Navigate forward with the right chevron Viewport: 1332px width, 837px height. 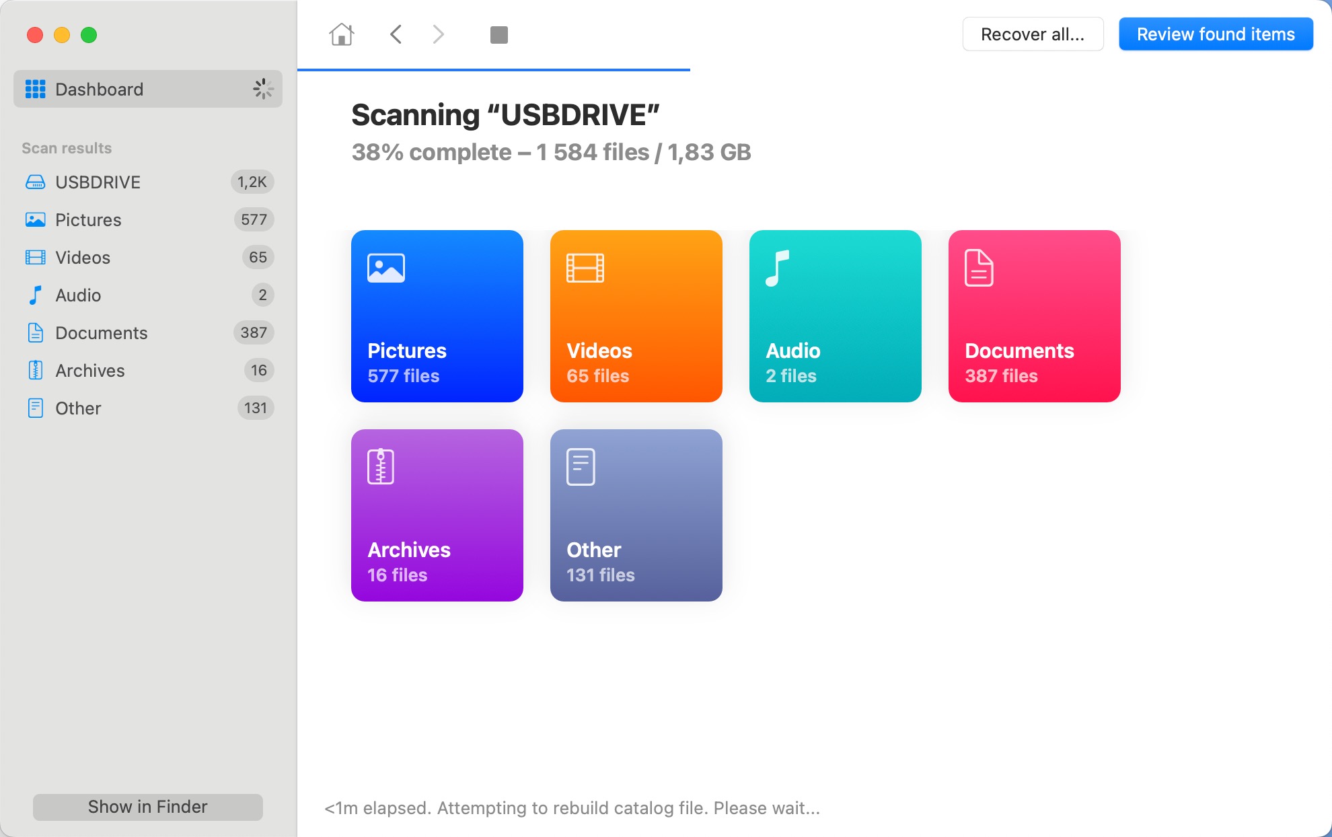point(439,34)
